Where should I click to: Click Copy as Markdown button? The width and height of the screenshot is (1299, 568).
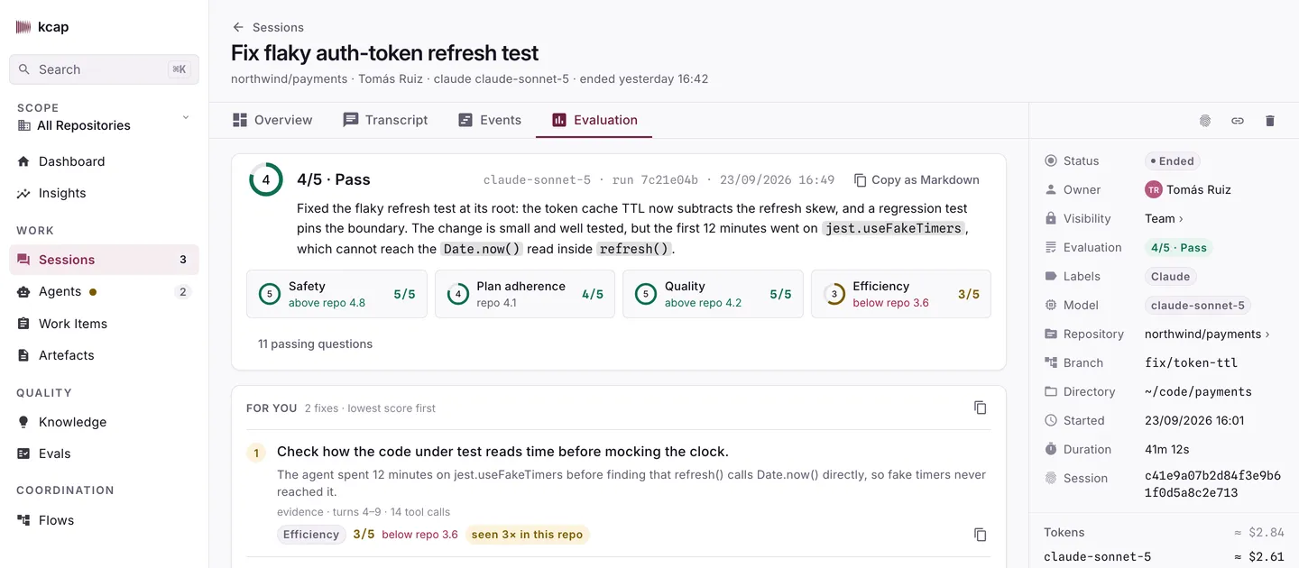pyautogui.click(x=917, y=179)
